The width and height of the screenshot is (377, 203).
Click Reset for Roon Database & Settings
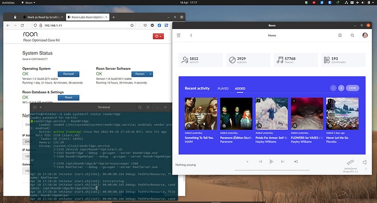point(68,98)
